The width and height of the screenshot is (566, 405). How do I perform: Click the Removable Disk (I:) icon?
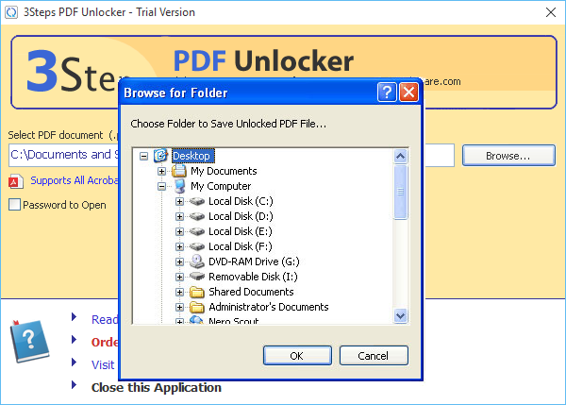[197, 277]
